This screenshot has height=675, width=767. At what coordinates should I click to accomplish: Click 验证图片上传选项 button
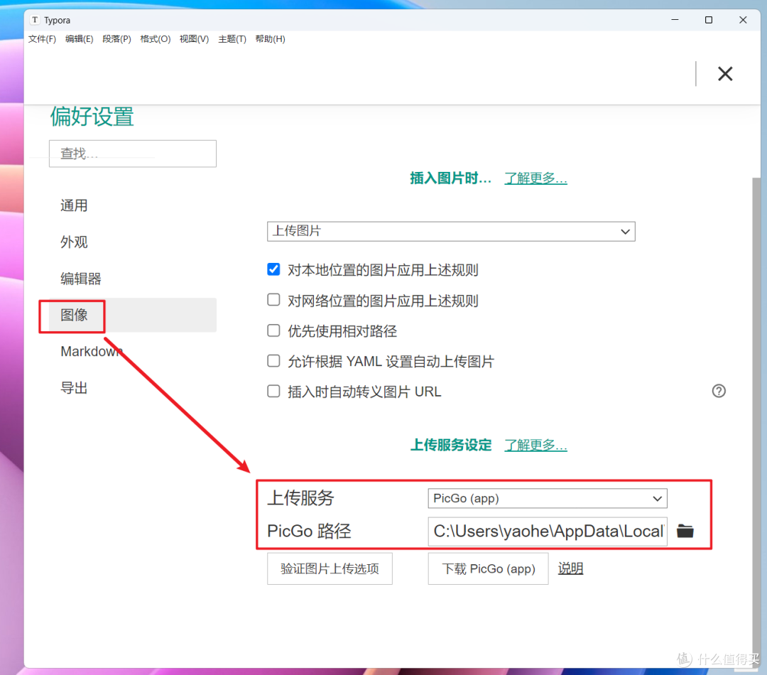click(330, 569)
